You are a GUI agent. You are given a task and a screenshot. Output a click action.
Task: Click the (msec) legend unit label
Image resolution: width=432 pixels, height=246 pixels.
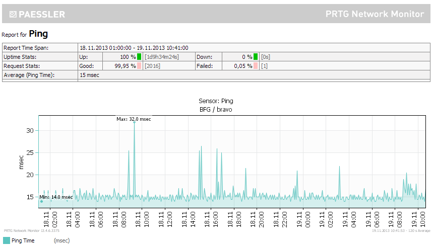[x=61, y=240]
